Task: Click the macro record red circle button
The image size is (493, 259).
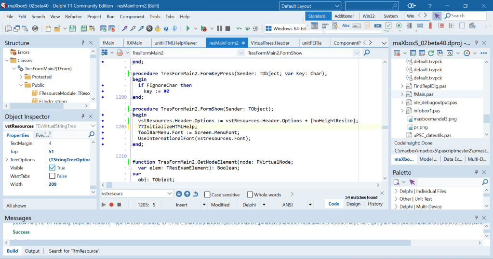Action: point(111,205)
